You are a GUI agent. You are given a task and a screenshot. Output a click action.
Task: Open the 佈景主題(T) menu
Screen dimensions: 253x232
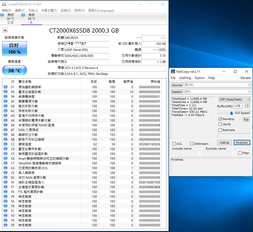tap(49, 11)
